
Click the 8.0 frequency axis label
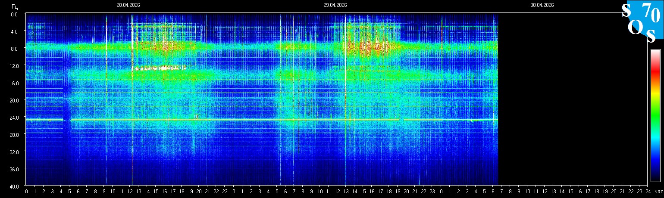tap(14, 49)
